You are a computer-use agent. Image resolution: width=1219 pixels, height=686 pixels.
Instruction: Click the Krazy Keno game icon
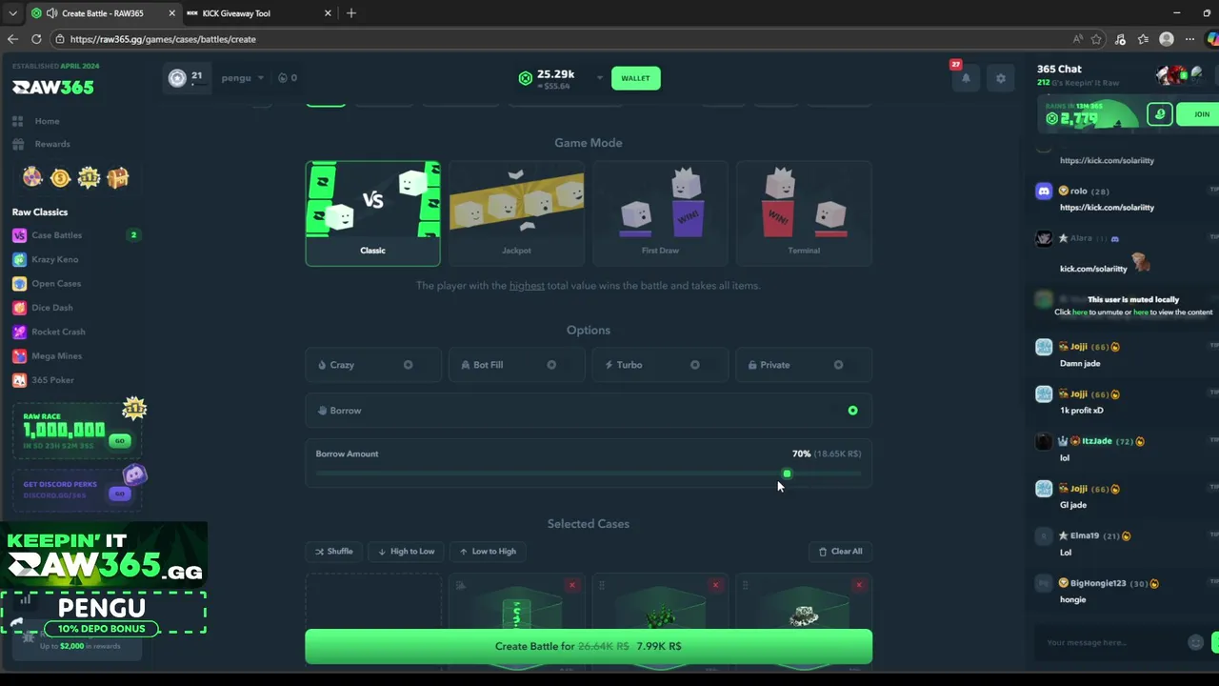point(19,259)
